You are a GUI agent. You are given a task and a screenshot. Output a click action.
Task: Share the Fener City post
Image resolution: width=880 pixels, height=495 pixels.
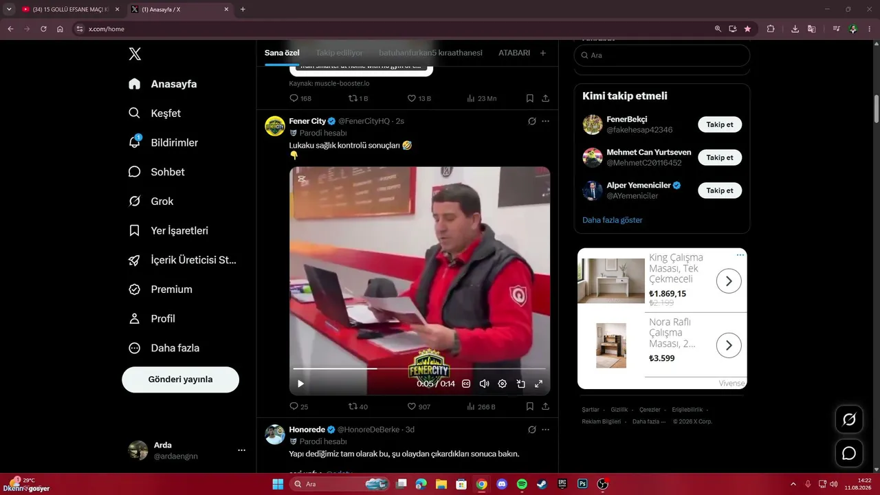pyautogui.click(x=546, y=406)
